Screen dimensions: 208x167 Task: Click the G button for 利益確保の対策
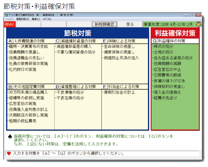[x=155, y=41]
